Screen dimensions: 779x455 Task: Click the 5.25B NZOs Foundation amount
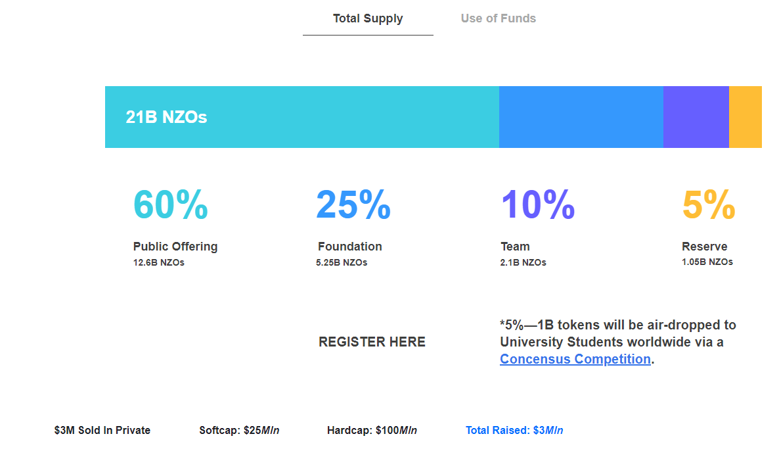pyautogui.click(x=342, y=262)
